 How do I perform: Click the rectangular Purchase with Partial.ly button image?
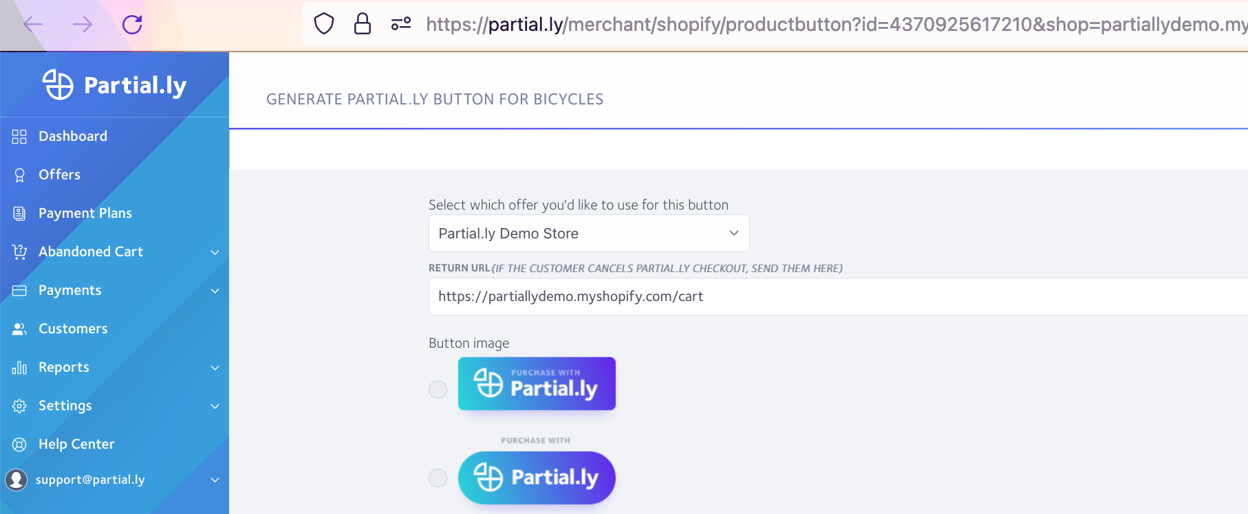pyautogui.click(x=537, y=383)
